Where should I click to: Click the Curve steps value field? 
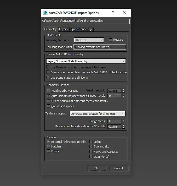click(x=114, y=121)
